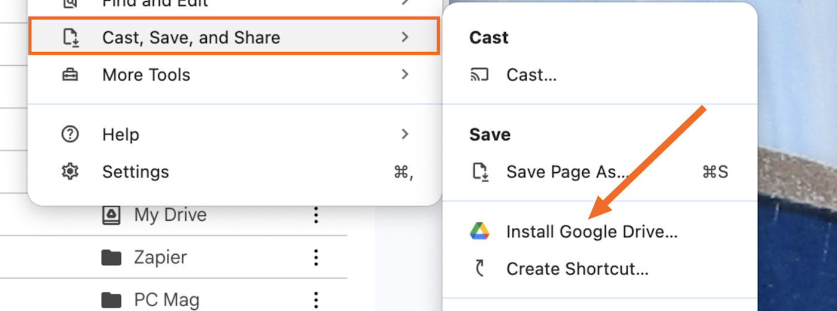Click the PC Mag folder icon
837x311 pixels.
point(111,300)
